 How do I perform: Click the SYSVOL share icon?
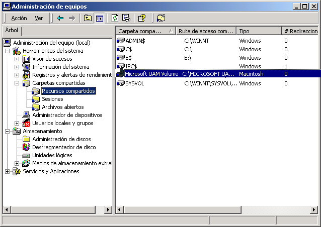click(x=121, y=83)
